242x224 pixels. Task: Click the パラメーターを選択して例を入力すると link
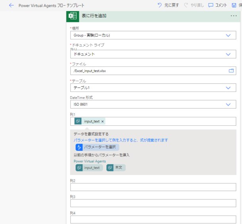point(121,140)
